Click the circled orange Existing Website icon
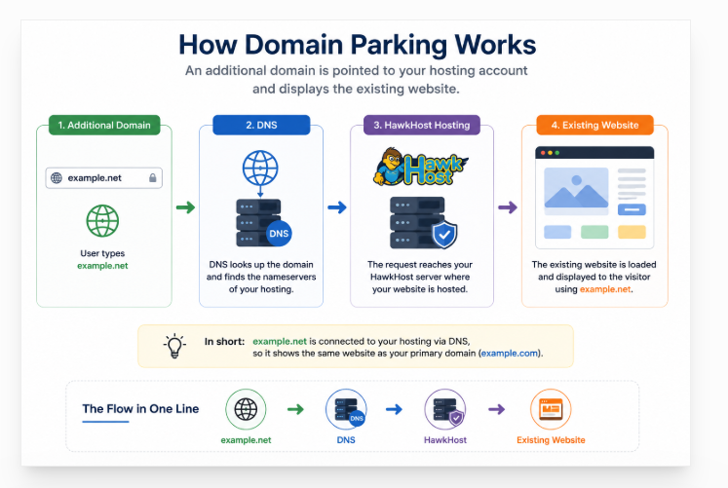728x488 pixels. click(551, 409)
